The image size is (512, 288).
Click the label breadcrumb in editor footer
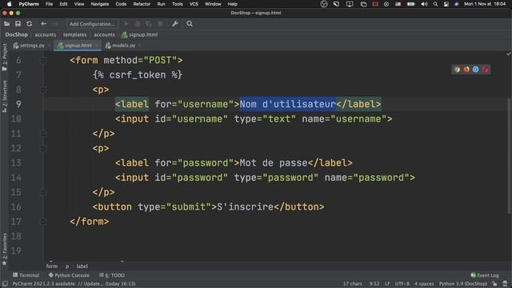82,266
